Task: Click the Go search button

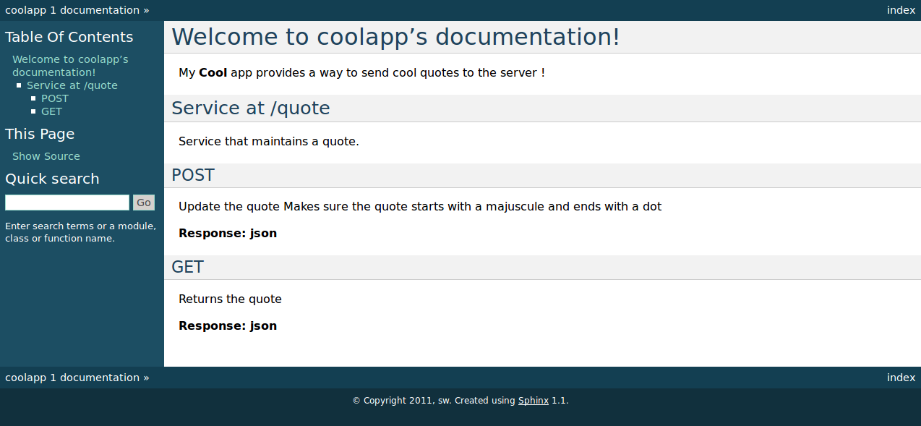Action: click(144, 203)
